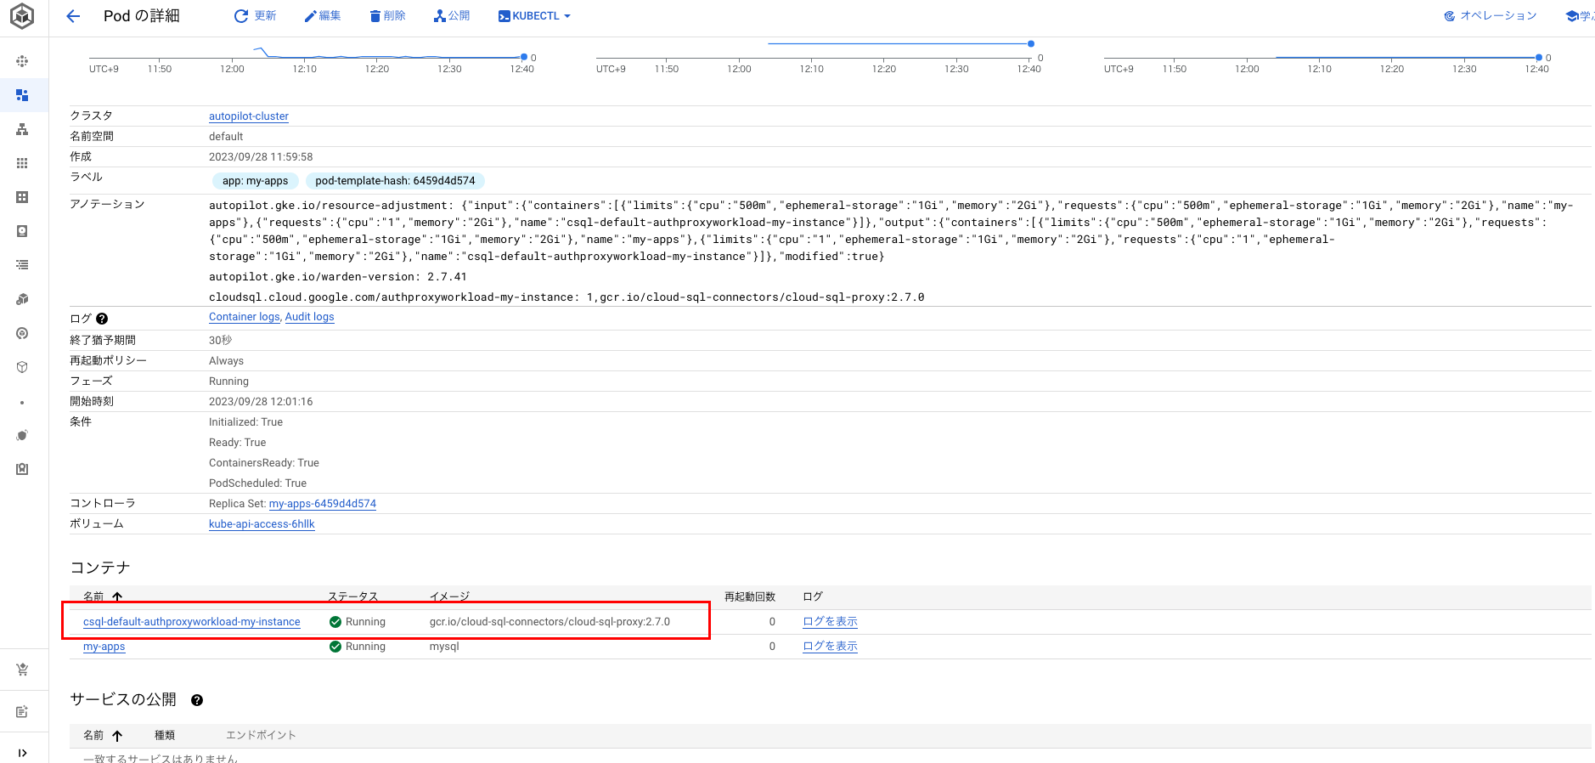1595x763 pixels.
Task: Click the Running status icon for csql-default-authproxyworkload
Action: click(x=335, y=622)
